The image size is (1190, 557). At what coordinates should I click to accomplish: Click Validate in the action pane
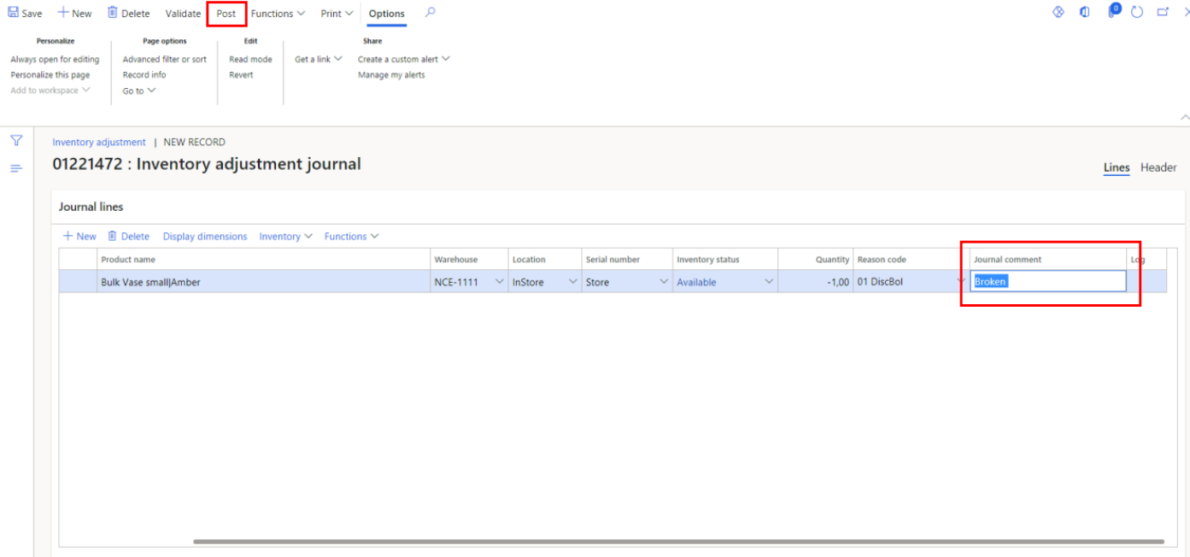click(x=183, y=14)
